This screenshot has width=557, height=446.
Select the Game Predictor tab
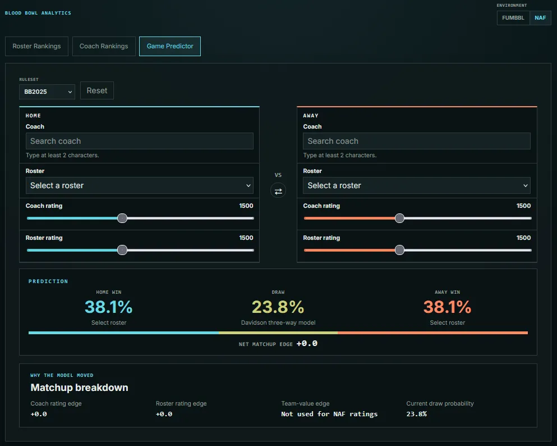pyautogui.click(x=170, y=46)
